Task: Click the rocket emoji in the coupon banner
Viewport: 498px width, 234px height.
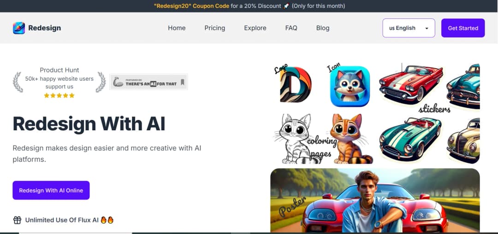Action: click(x=286, y=6)
